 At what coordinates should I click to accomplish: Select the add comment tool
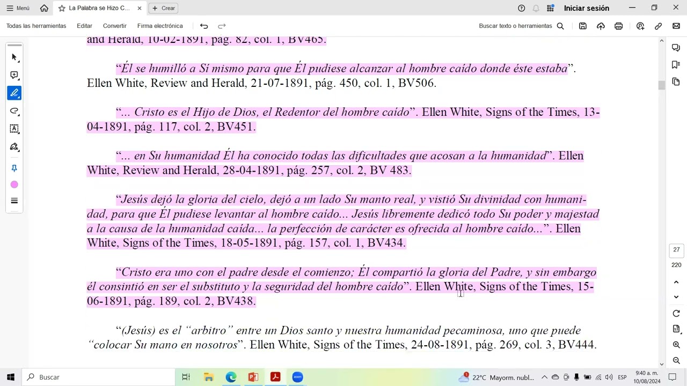pyautogui.click(x=14, y=75)
